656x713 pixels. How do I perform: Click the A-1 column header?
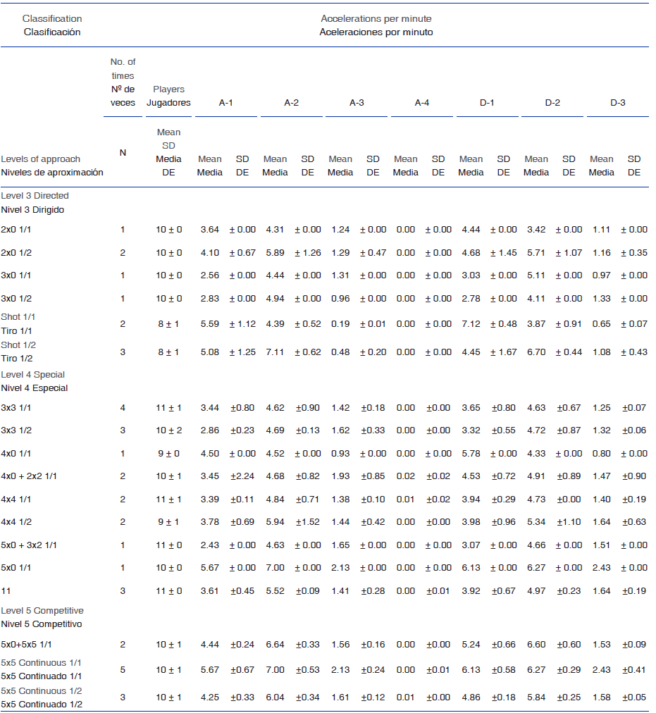[225, 103]
